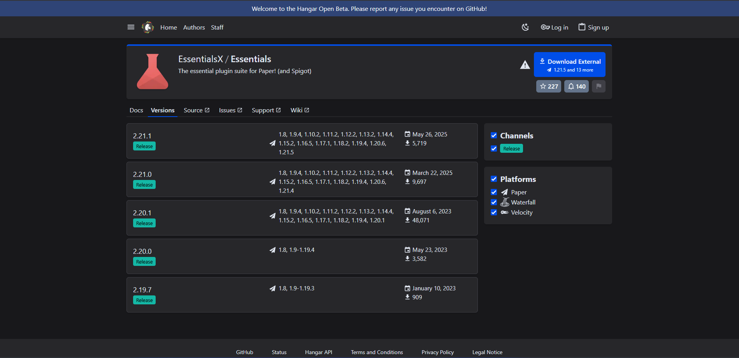Screen dimensions: 739x358
Task: Toggle the Release channel checkbox
Action: (x=494, y=148)
